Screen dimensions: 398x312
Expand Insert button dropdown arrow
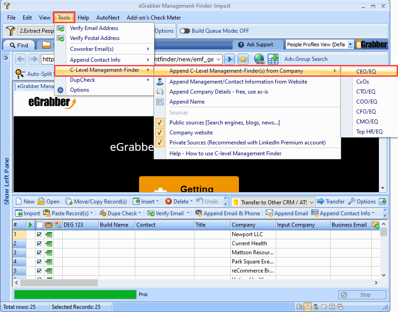157,201
